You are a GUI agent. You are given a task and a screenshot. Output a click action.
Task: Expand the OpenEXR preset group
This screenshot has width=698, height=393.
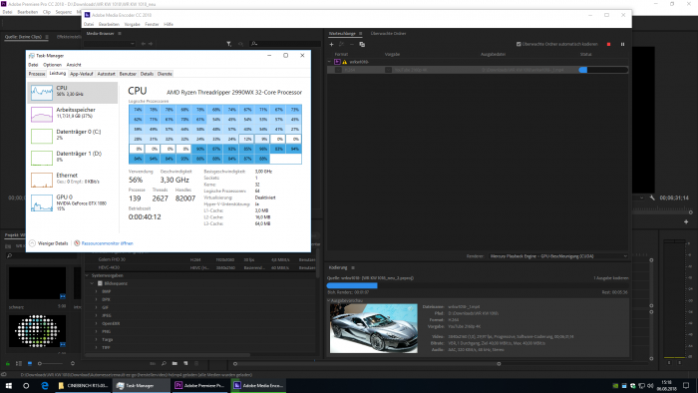(97, 323)
